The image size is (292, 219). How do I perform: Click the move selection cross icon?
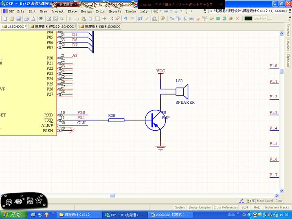[104, 19]
